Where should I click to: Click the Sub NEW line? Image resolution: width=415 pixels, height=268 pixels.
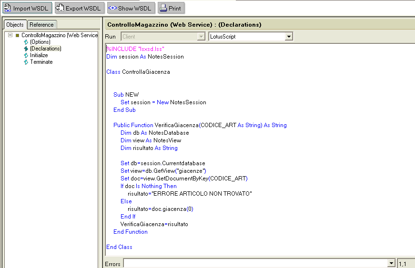coord(126,95)
